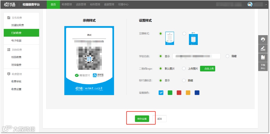
Task: Go to 首页 tab
Action: tap(53, 4)
